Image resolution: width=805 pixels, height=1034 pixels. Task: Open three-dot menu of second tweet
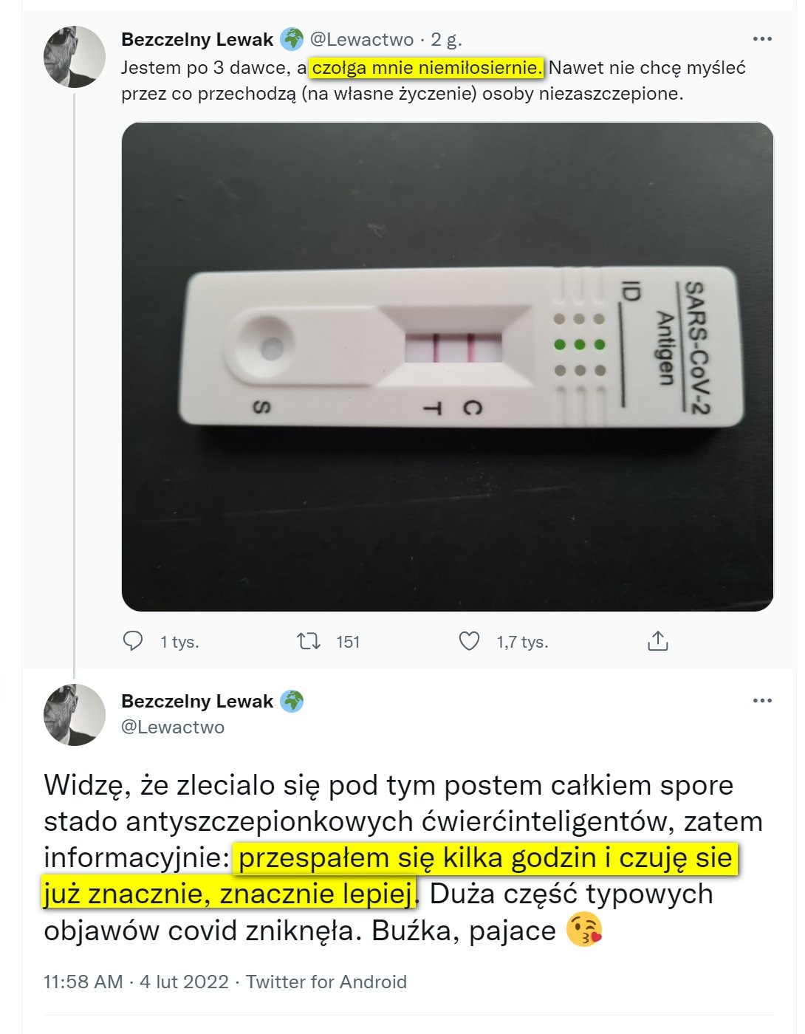tap(761, 700)
